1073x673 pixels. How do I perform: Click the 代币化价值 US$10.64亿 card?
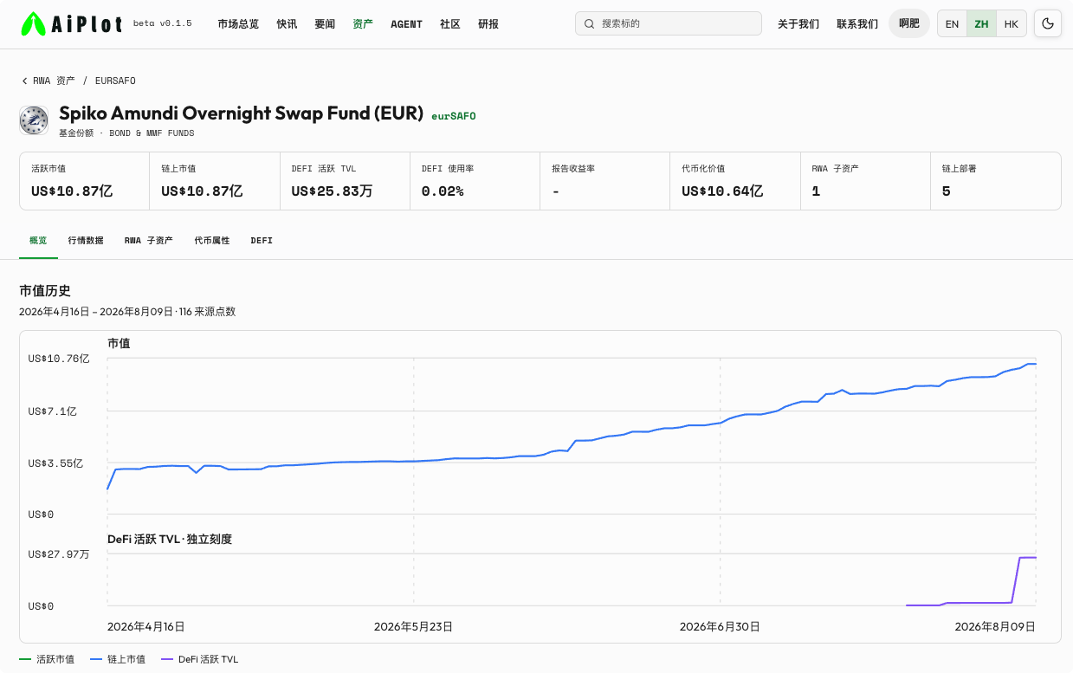pyautogui.click(x=735, y=181)
